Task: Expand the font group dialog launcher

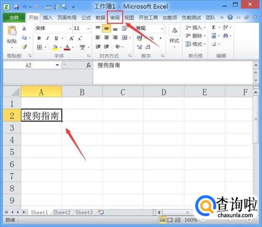Action: [89, 56]
